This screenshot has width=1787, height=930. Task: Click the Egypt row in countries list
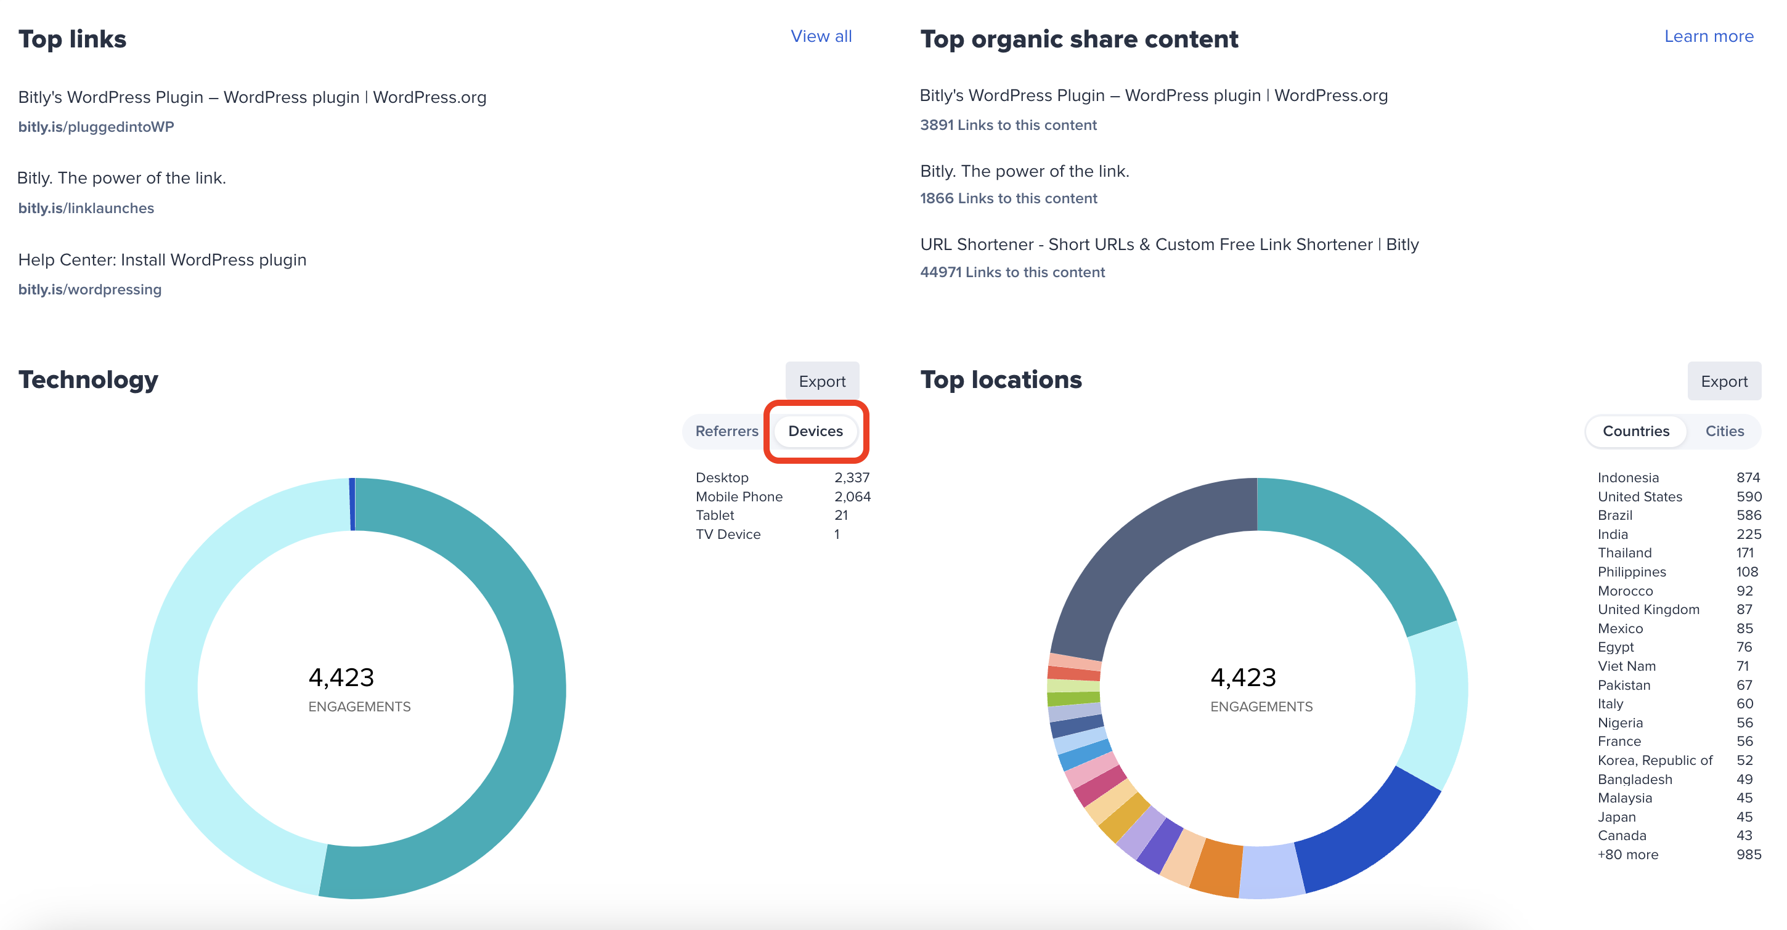pos(1675,647)
